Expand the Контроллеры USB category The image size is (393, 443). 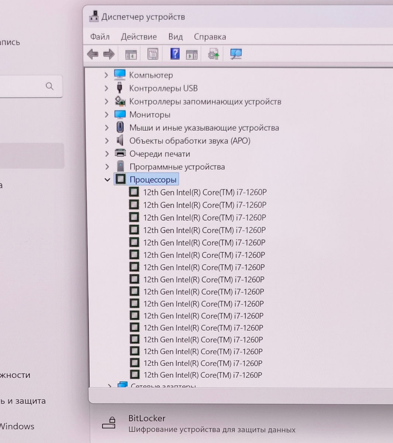pos(107,89)
